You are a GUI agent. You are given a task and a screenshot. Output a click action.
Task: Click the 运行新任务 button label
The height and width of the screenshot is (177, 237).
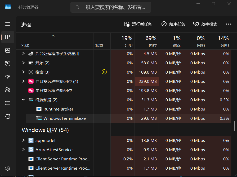point(142,24)
